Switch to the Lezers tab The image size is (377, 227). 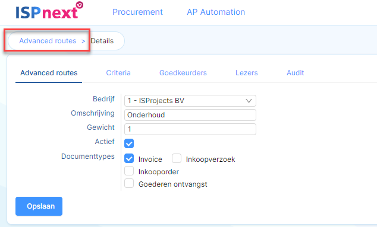(x=246, y=73)
